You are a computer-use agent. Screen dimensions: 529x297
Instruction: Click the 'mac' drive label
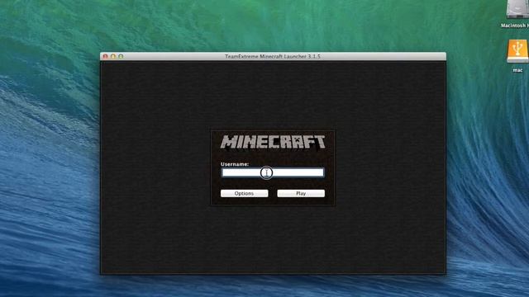[517, 70]
